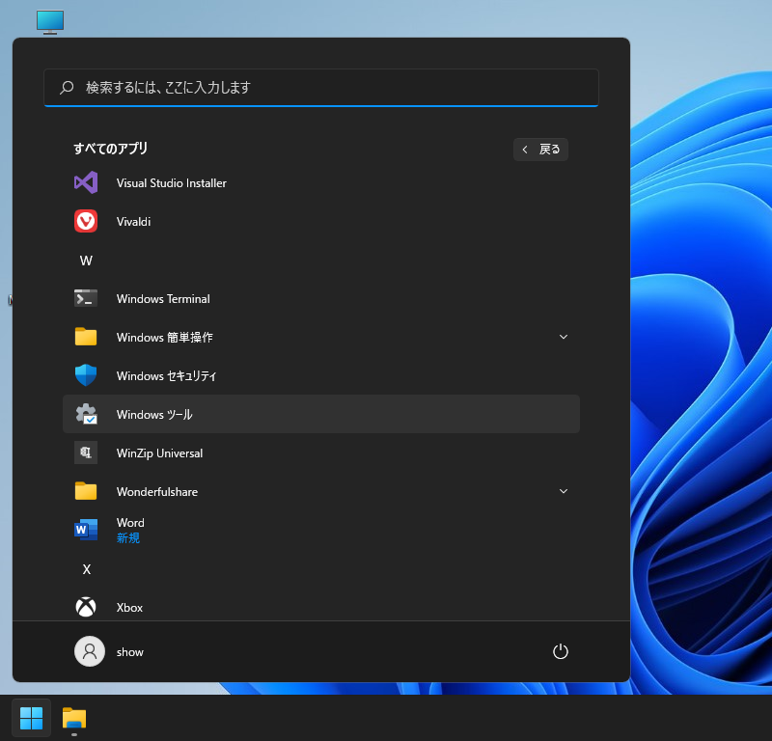This screenshot has width=772, height=741.
Task: Click the Wonderfulshare label text
Action: point(157,491)
